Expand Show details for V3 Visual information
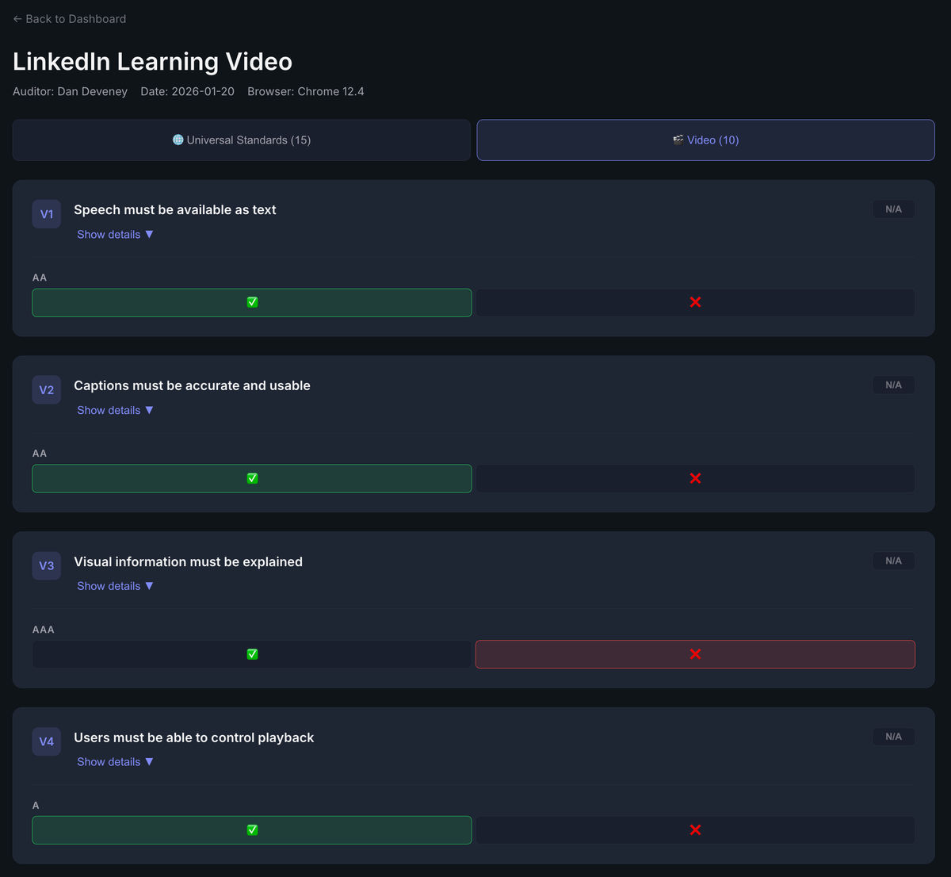This screenshot has width=951, height=877. [x=116, y=587]
